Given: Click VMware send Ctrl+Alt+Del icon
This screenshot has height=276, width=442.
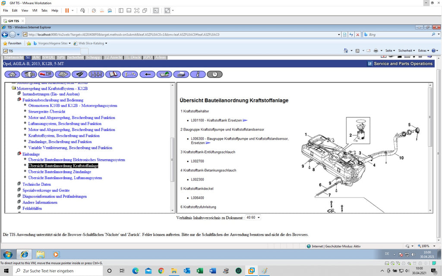Looking at the screenshot, I should pos(82,10).
